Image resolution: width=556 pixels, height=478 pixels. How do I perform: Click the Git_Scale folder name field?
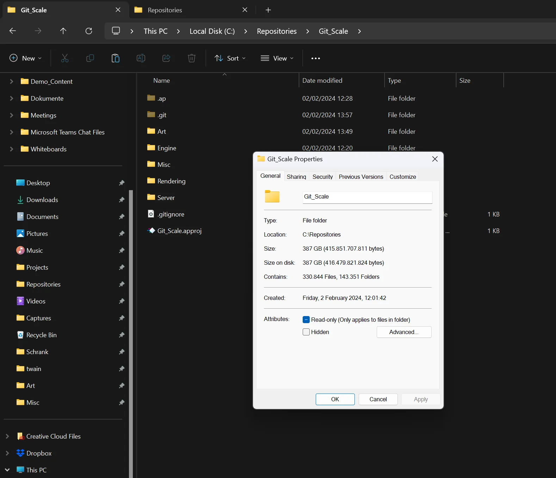(x=367, y=197)
